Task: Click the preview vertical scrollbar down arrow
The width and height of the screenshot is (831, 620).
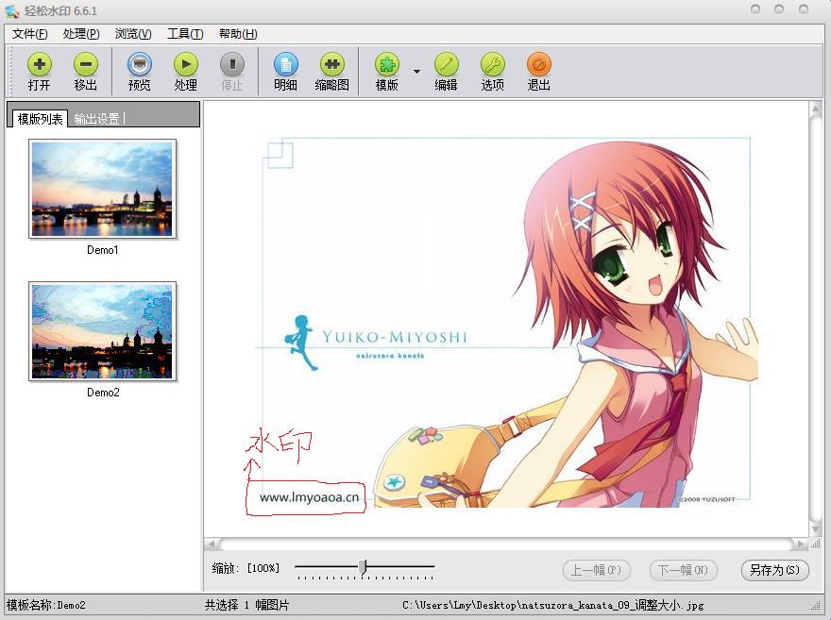Action: click(x=815, y=528)
